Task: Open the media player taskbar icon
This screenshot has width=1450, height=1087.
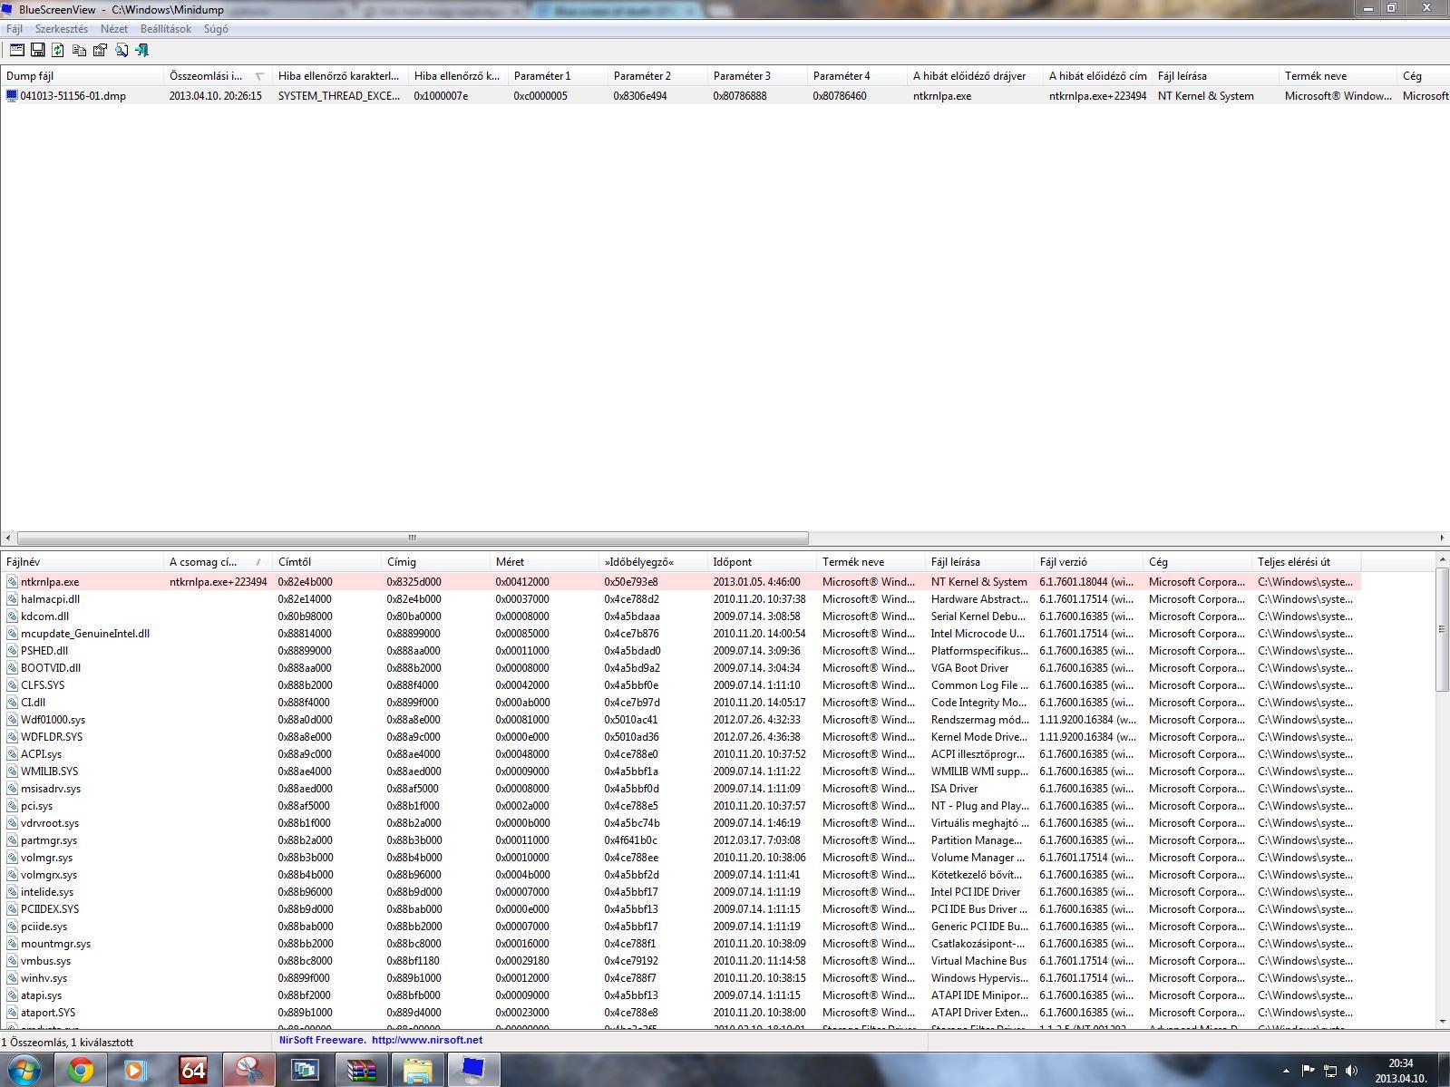Action: coord(136,1071)
